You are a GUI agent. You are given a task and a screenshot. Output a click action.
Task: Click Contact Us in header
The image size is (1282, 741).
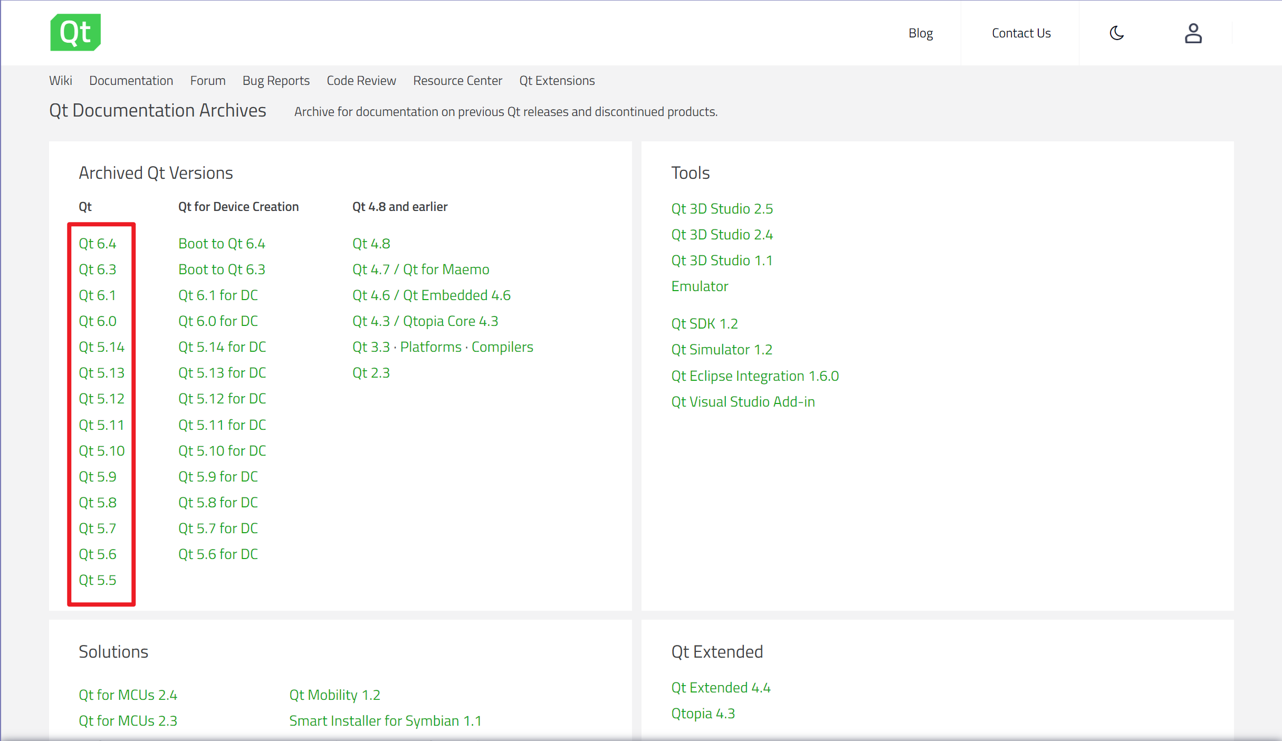point(1021,33)
